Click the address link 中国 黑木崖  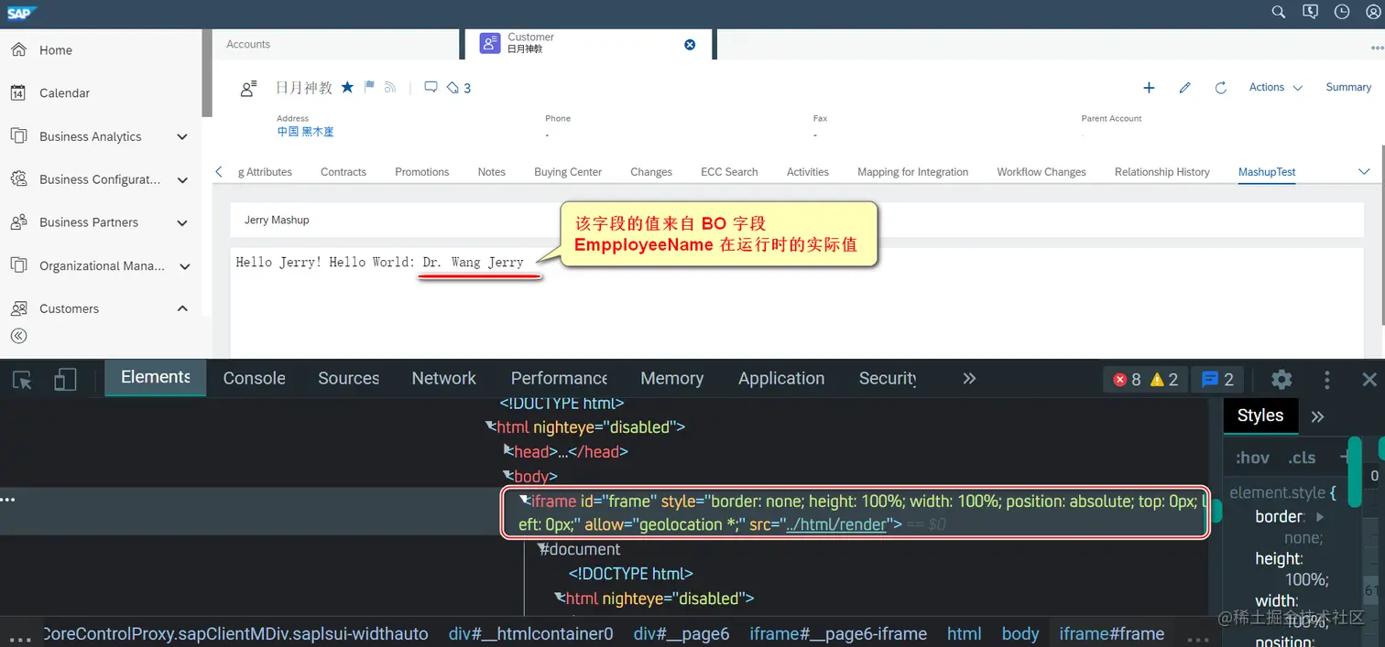pos(305,132)
